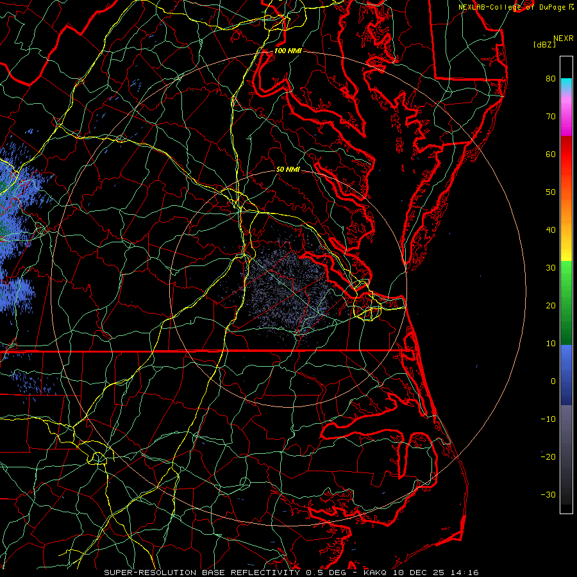The height and width of the screenshot is (577, 577).
Task: Click the 10 value on the dBZ scale
Action: (551, 344)
